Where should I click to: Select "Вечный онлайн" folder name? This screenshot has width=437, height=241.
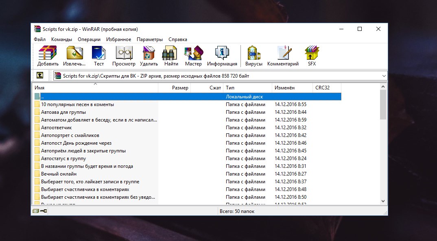click(x=59, y=174)
